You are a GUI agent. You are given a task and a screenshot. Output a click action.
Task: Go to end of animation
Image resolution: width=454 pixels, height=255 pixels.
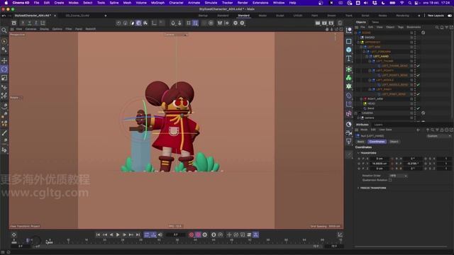[x=138, y=234]
